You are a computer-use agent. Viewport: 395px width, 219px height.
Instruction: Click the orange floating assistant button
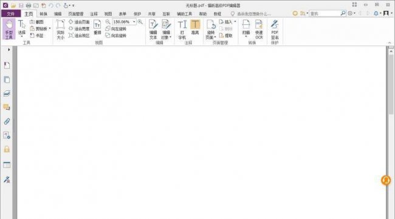pyautogui.click(x=386, y=180)
